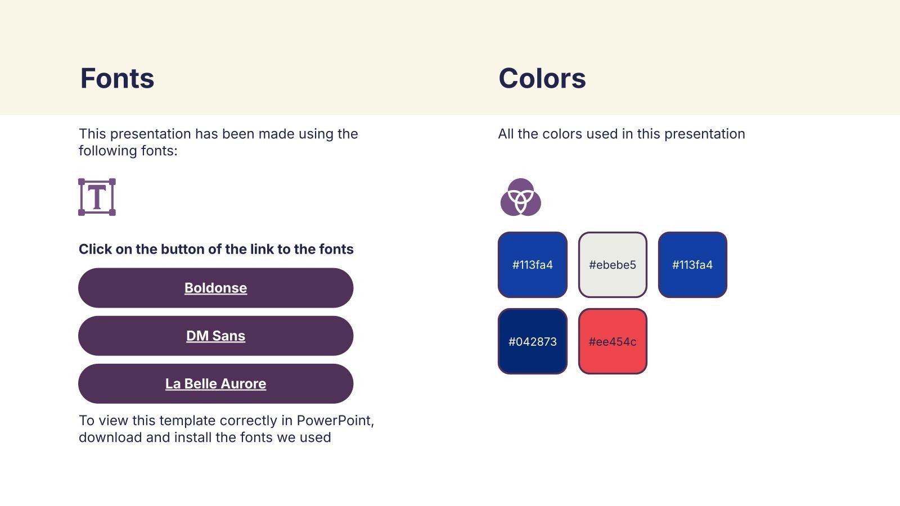Click the cream header band between headings
Viewport: 900px width, 506px height.
pyautogui.click(x=326, y=78)
